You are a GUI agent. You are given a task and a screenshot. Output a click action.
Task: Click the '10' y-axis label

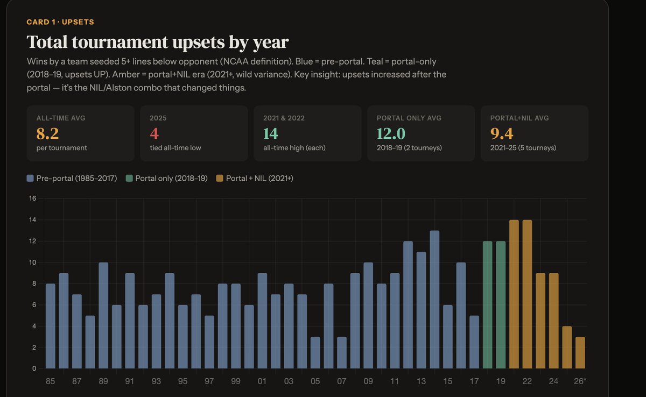pos(32,263)
